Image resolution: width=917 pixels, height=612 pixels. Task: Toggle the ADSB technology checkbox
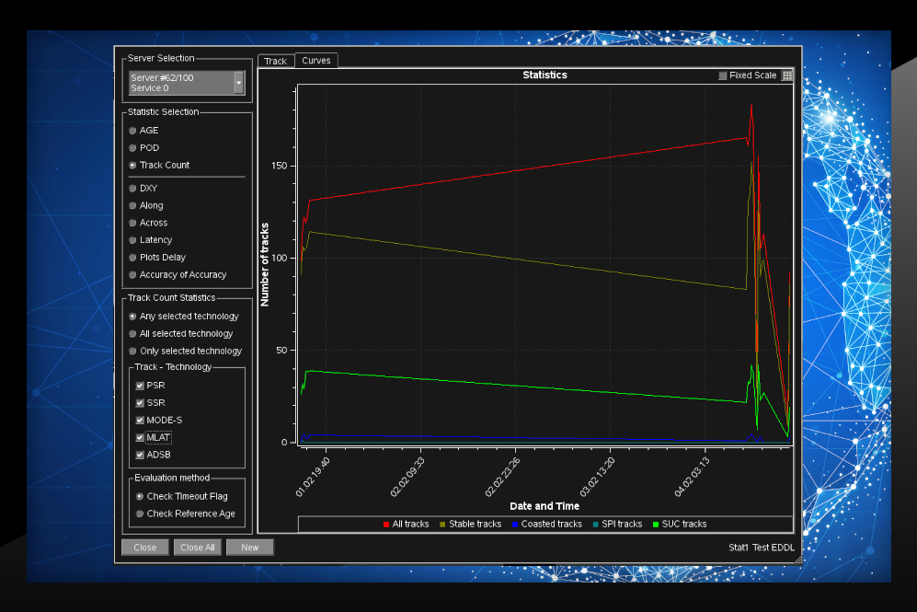coord(140,455)
